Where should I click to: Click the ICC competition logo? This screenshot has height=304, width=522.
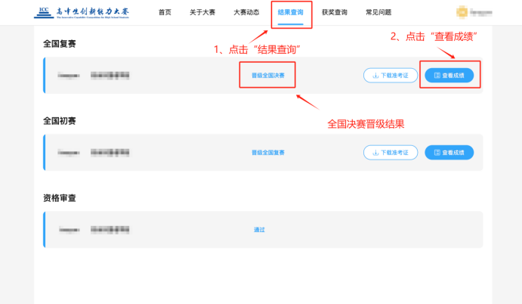coord(82,13)
